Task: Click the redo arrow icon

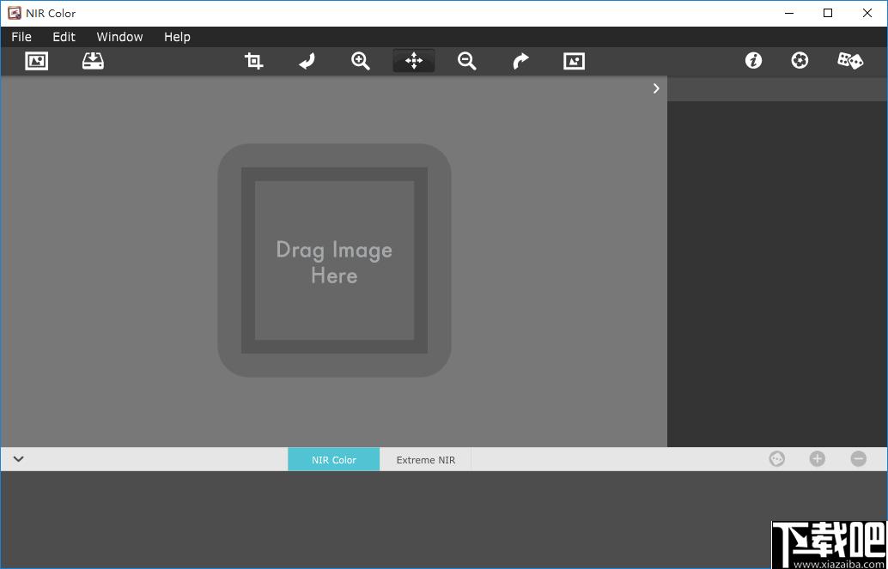Action: [520, 61]
